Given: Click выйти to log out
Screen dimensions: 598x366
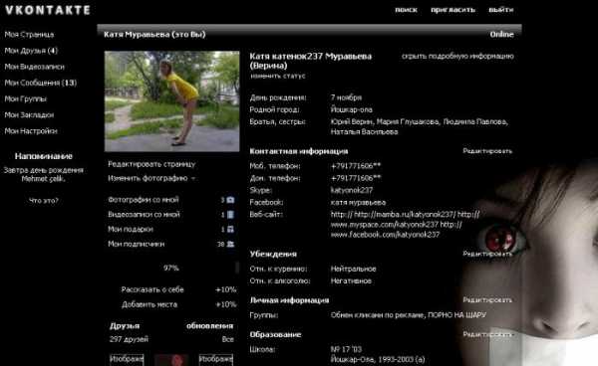Looking at the screenshot, I should tap(501, 10).
